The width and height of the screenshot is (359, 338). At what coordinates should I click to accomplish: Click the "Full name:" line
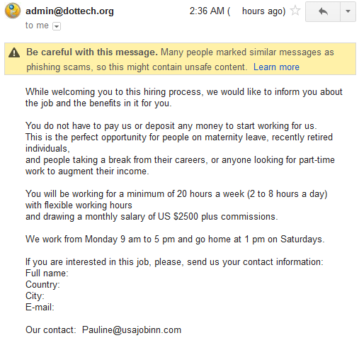(47, 273)
